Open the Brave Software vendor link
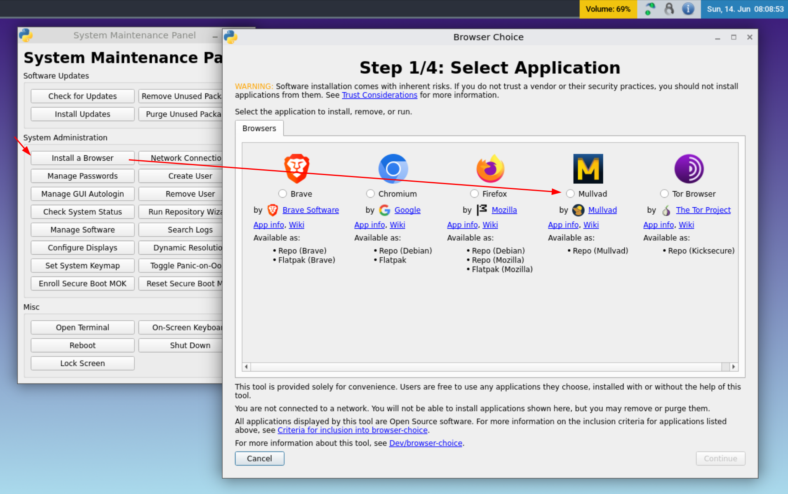Screen dimensions: 788x494 pos(310,210)
